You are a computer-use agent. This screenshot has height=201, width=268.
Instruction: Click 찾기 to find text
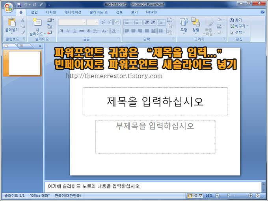click(x=236, y=20)
